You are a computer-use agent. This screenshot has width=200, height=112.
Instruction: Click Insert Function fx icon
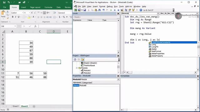click(35, 26)
